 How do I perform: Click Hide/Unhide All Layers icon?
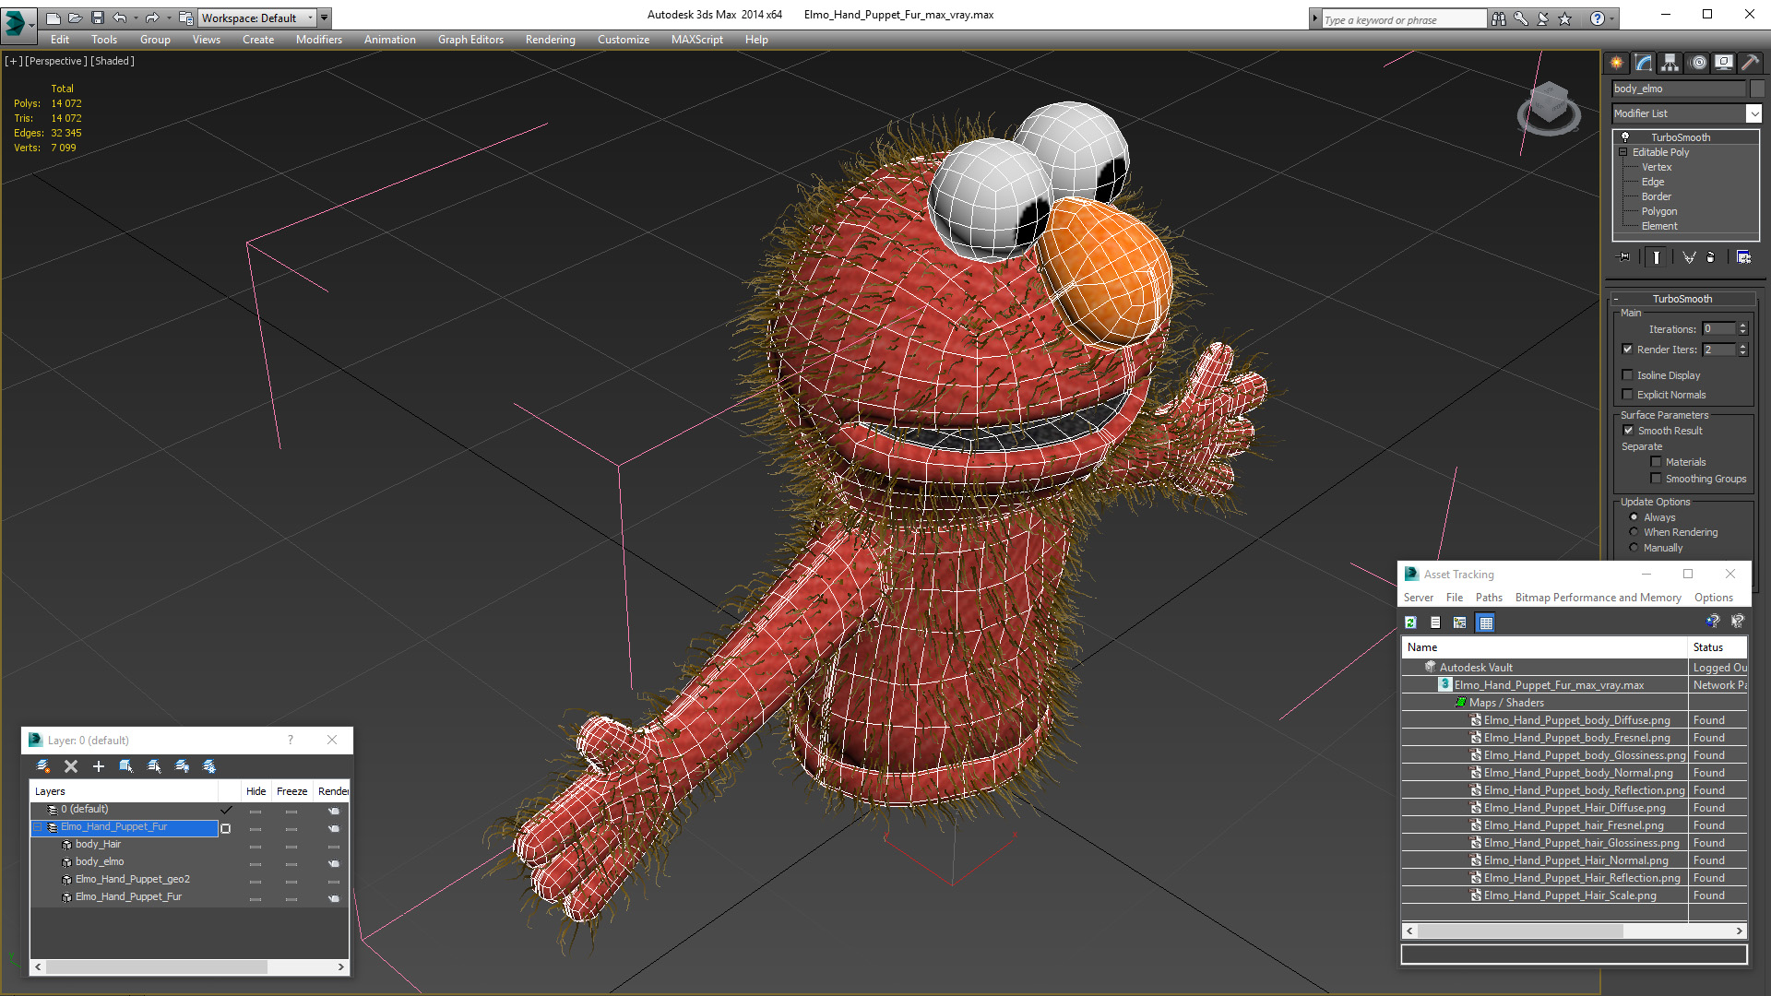click(182, 766)
